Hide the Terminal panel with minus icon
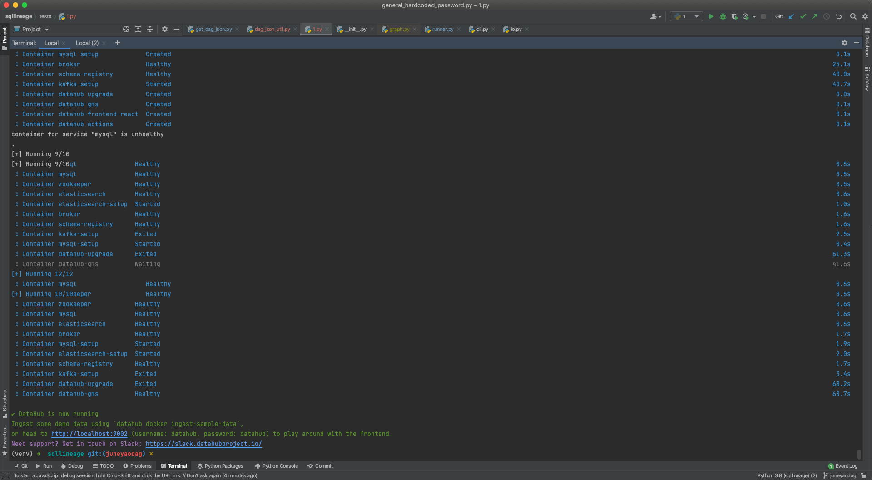872x480 pixels. pos(857,43)
